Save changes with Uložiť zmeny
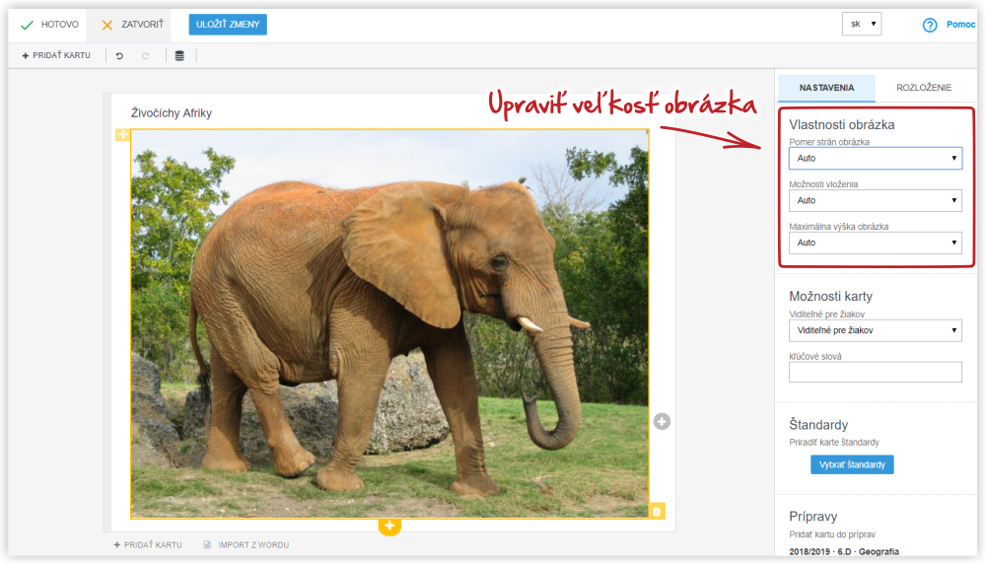Viewport: 986px width, 564px height. point(228,25)
